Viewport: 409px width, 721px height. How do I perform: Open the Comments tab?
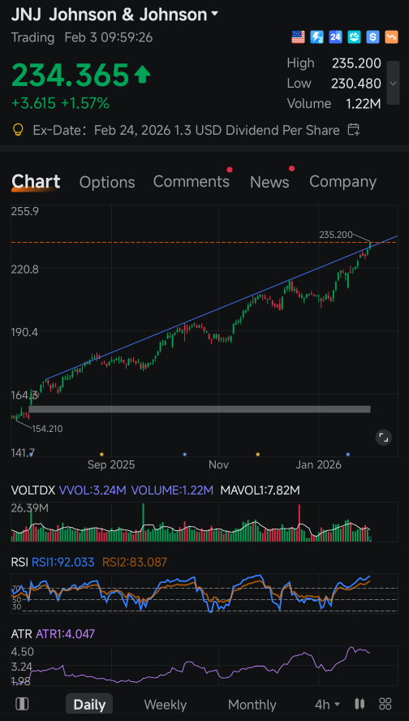[x=192, y=182]
